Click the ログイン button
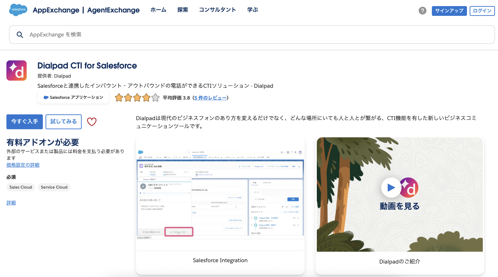This screenshot has width=498, height=277. click(x=482, y=11)
